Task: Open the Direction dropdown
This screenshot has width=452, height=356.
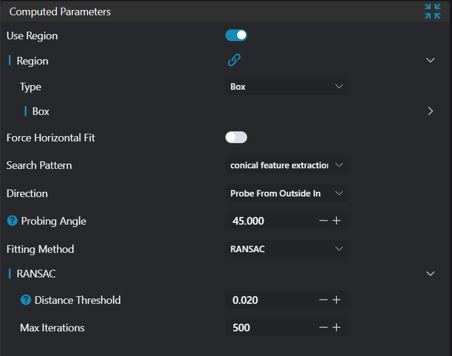Action: click(286, 193)
